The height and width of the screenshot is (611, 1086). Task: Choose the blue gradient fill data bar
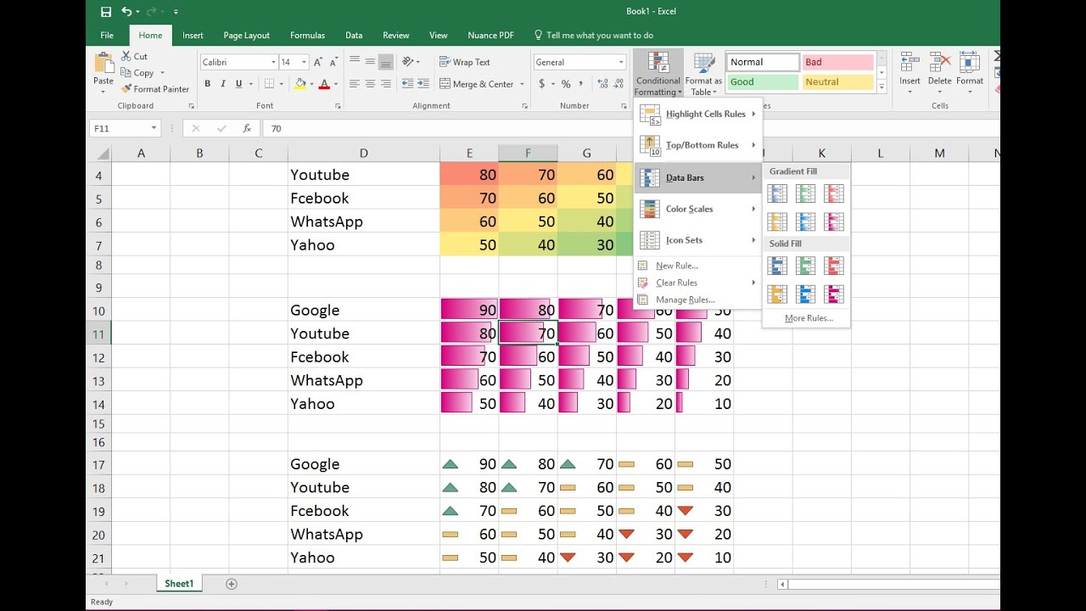coord(777,193)
